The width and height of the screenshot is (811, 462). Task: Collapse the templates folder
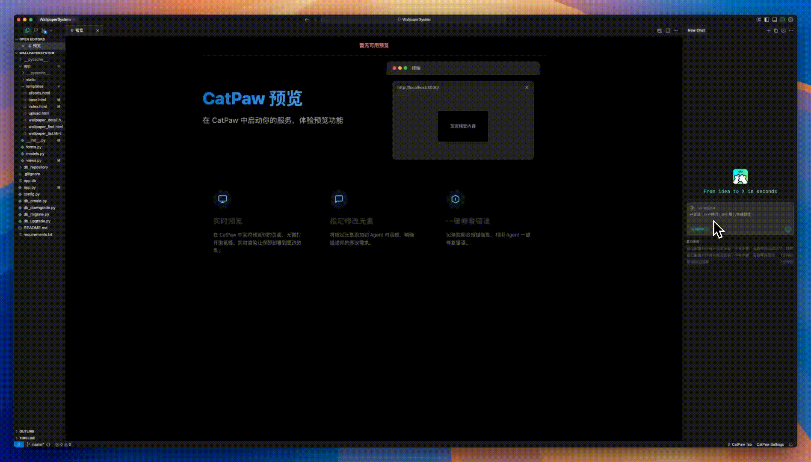(34, 86)
